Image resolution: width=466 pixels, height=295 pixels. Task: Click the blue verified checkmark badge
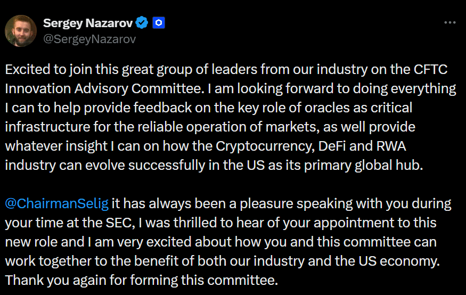[142, 22]
